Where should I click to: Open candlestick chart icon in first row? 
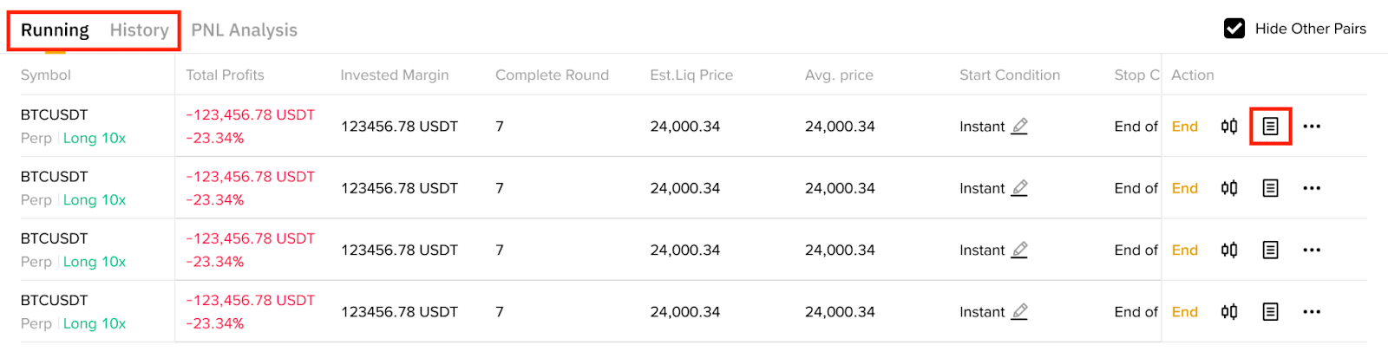(x=1229, y=127)
